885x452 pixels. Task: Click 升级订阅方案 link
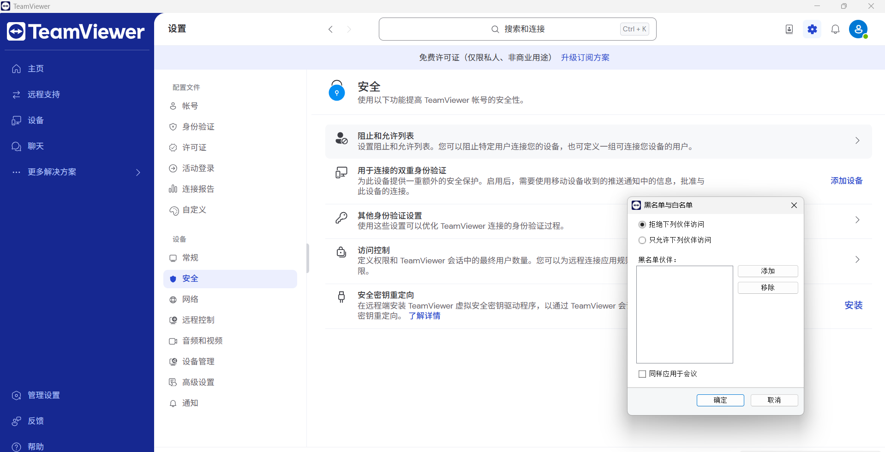tap(585, 58)
